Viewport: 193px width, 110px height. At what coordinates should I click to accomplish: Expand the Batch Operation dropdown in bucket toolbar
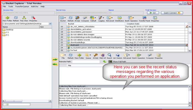(x=133, y=18)
